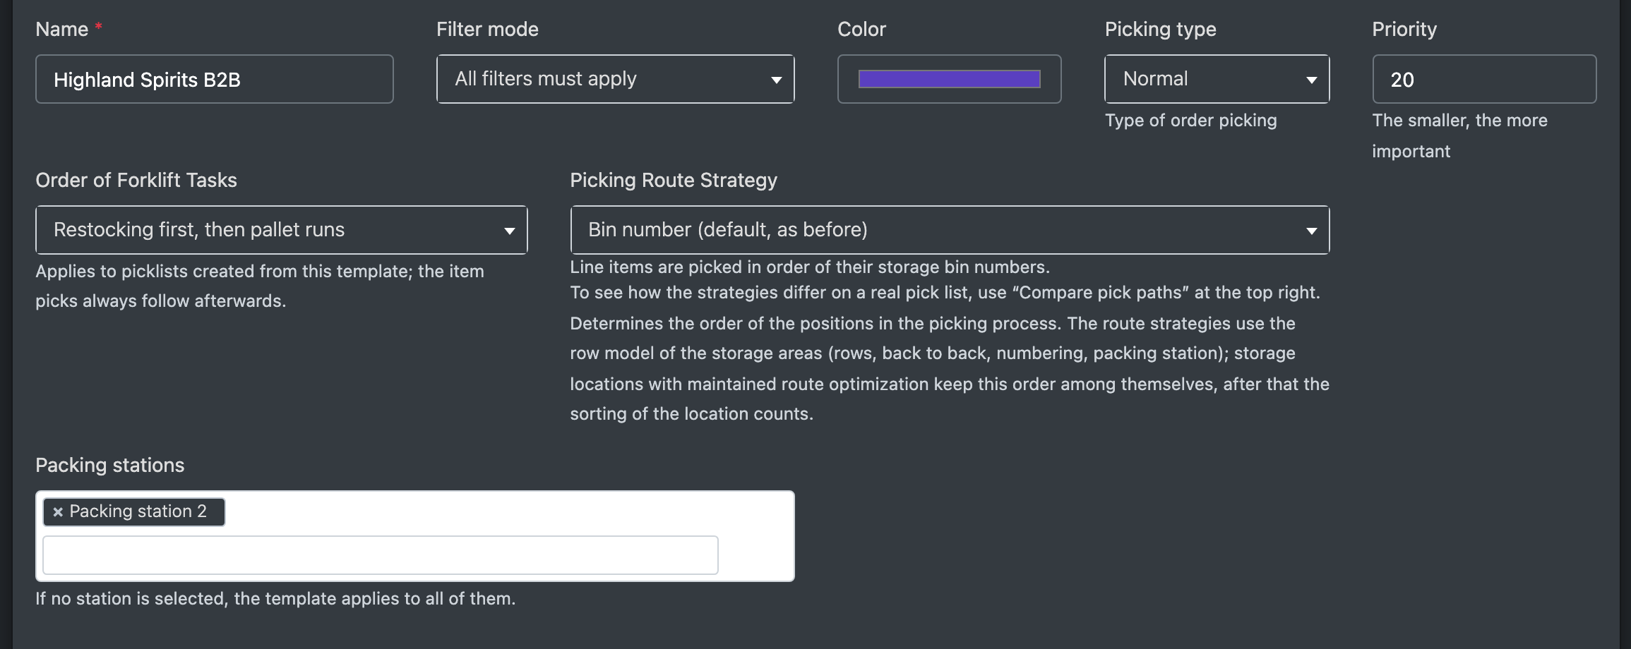Click the Packing stations search input
Viewport: 1631px width, 649px height.
click(381, 555)
